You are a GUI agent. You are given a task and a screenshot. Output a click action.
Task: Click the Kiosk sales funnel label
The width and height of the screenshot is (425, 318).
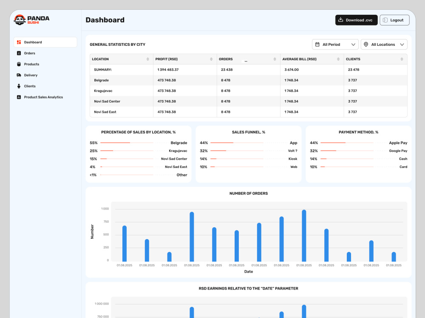coord(293,159)
